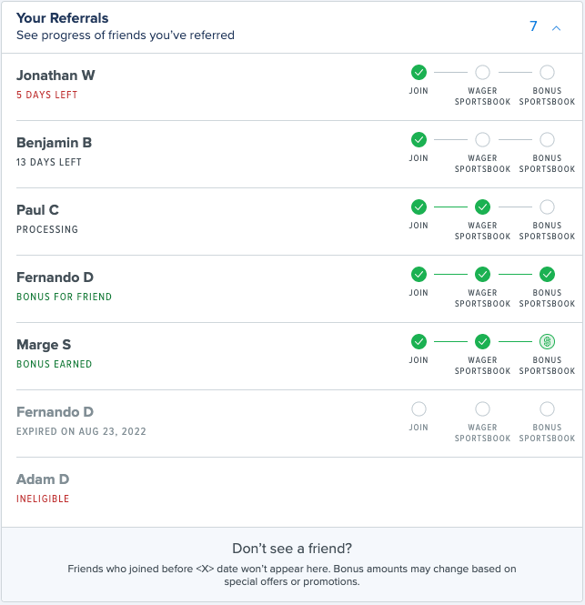Click Marge S's Wager Sportsbook checkmark
The image size is (585, 605).
[483, 341]
